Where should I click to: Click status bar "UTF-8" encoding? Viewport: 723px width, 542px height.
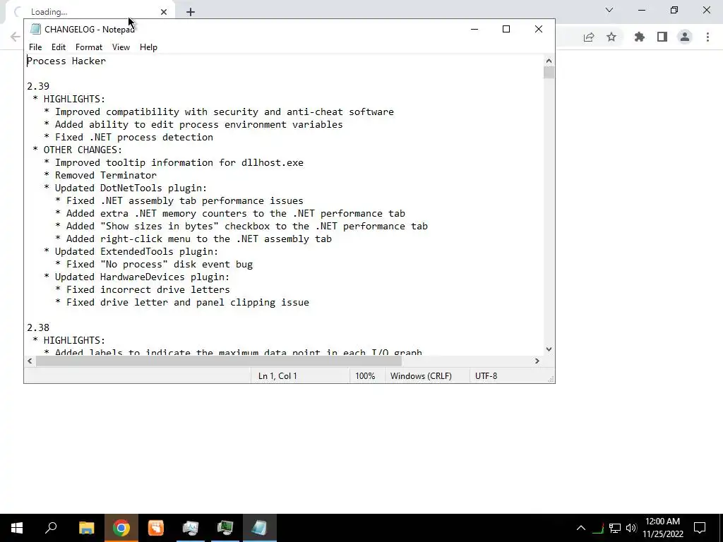[486, 376]
